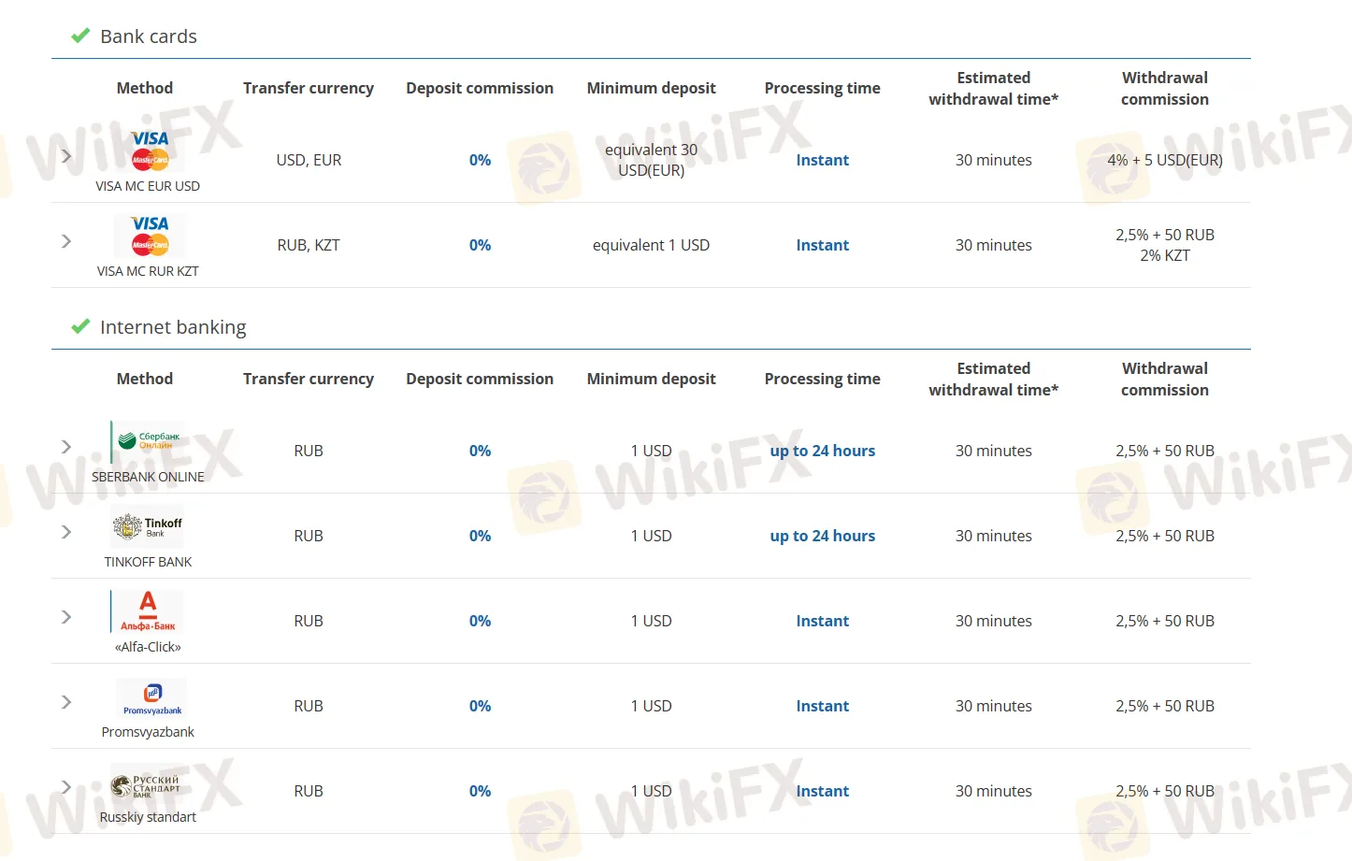The height and width of the screenshot is (861, 1352).
Task: Enable the checkmark next to Bank cards heading
Action: pos(80,36)
